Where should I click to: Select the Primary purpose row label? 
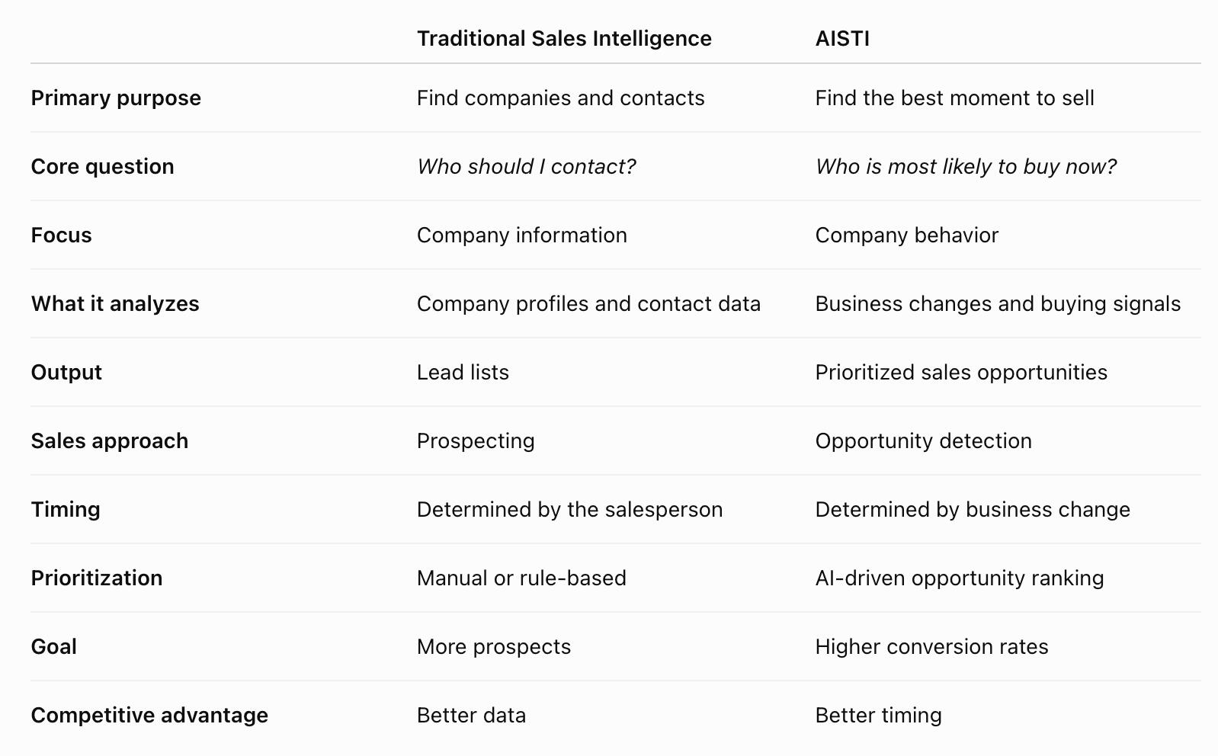[116, 98]
